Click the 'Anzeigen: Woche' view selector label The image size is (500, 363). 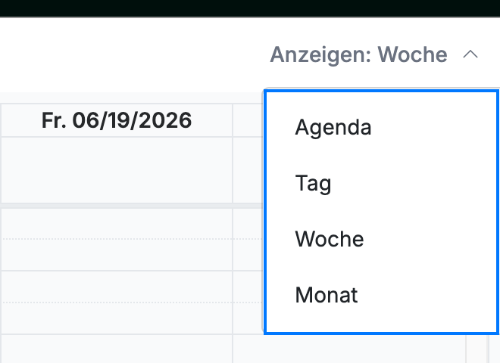(358, 54)
